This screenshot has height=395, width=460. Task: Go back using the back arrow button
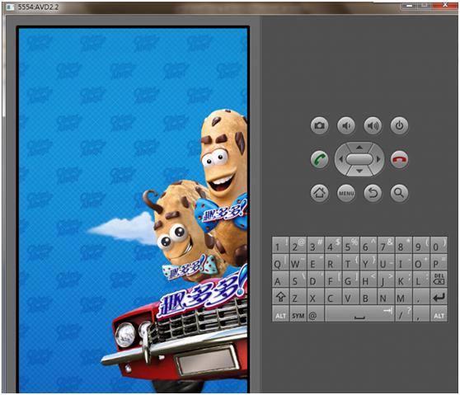(373, 193)
